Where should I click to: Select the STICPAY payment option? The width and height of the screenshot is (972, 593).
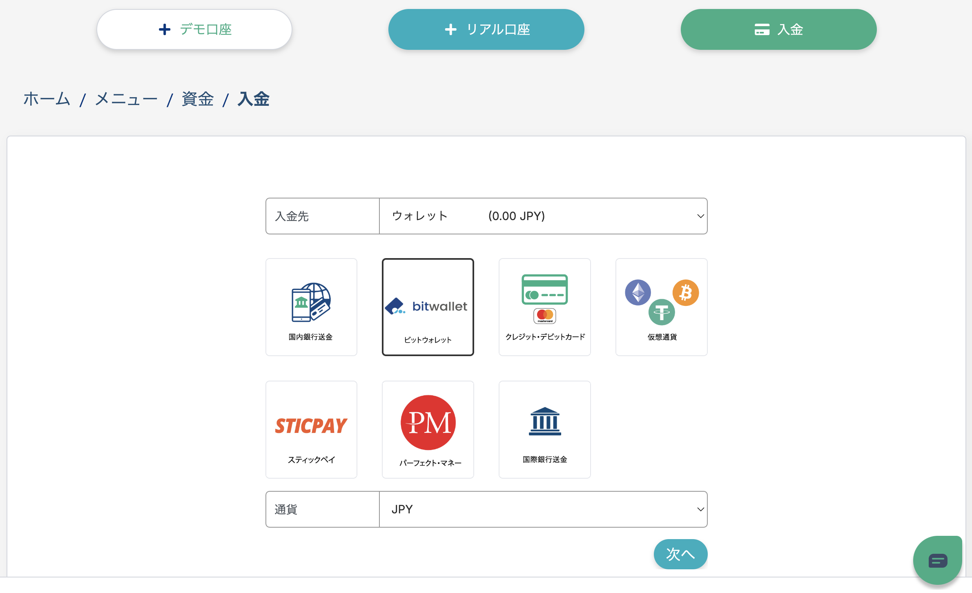point(311,429)
